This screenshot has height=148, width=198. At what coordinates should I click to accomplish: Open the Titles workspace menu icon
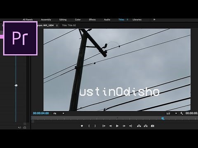127,19
